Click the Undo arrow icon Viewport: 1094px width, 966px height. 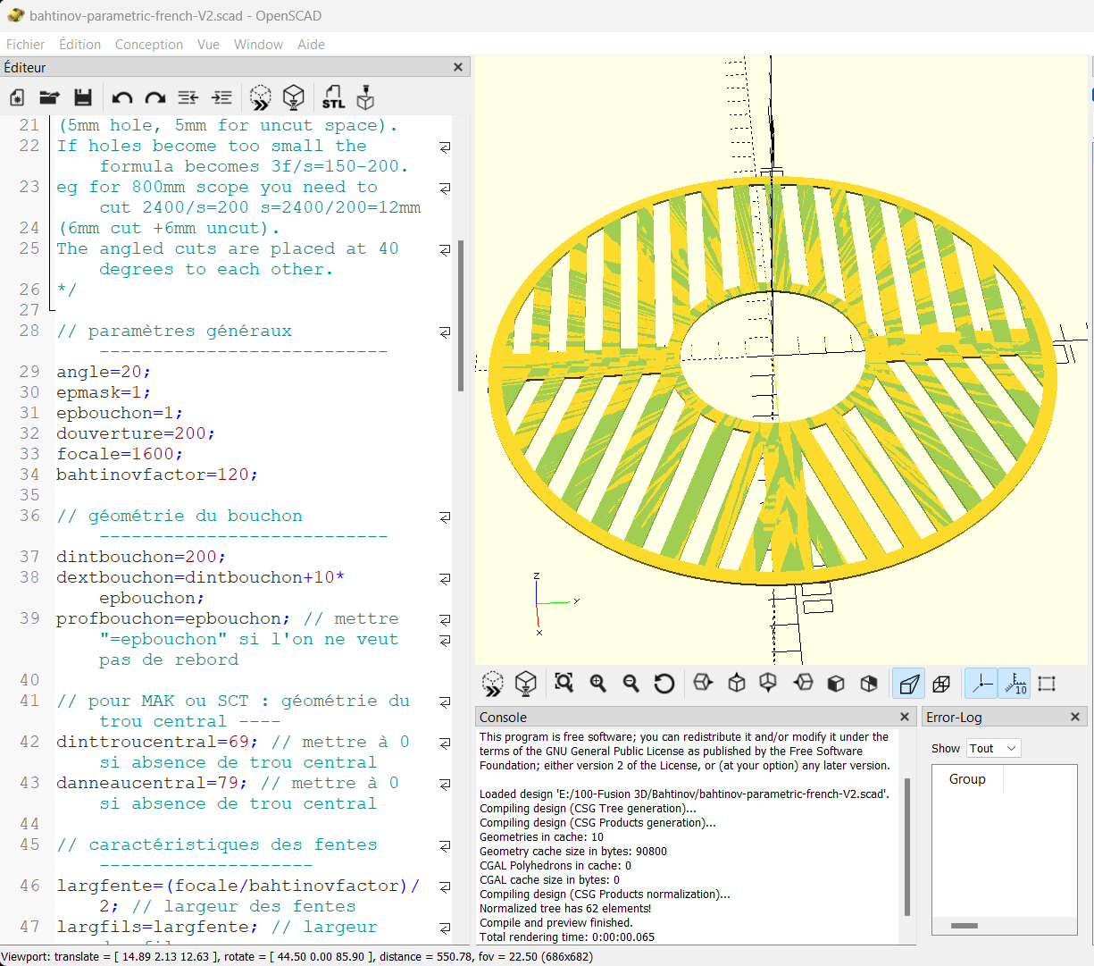[x=122, y=97]
